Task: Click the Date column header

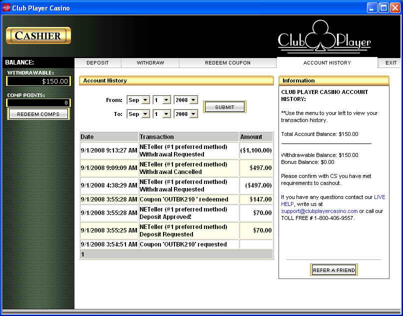Action: click(109, 137)
